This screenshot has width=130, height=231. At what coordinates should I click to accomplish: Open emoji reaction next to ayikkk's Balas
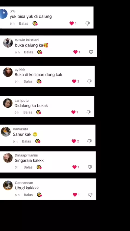(x=39, y=81)
